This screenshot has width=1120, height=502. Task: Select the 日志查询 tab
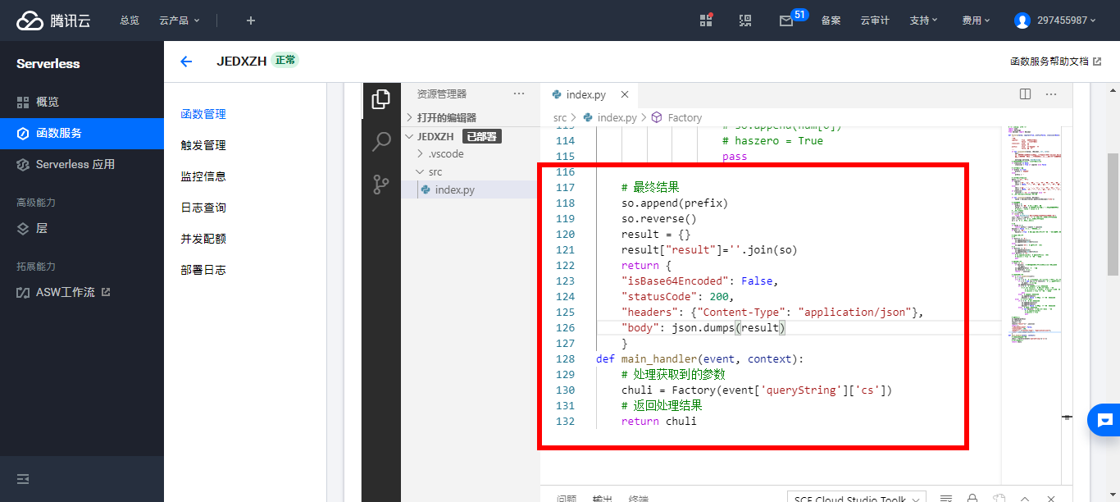pyautogui.click(x=203, y=208)
